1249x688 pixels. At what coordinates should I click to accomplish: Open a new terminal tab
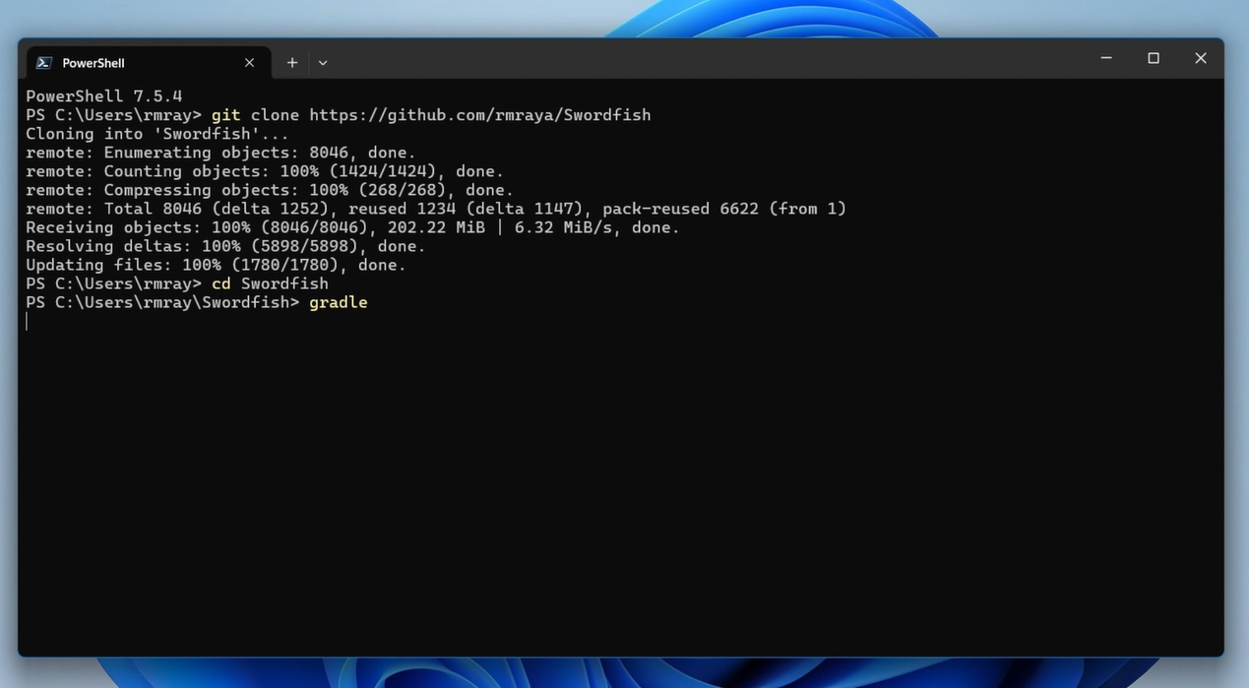[292, 63]
